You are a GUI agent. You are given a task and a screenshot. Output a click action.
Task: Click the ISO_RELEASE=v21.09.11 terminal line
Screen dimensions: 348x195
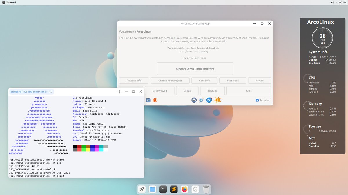point(24,166)
